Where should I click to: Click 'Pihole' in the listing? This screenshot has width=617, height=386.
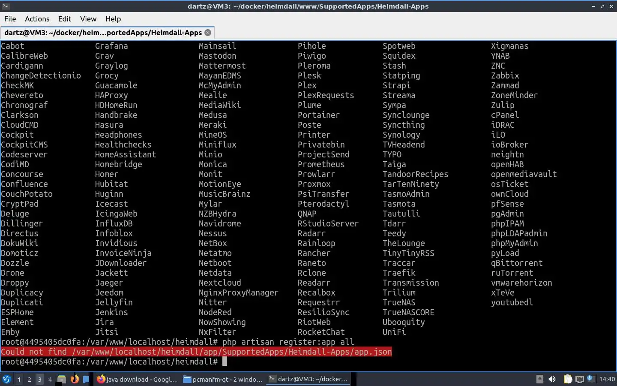[312, 46]
